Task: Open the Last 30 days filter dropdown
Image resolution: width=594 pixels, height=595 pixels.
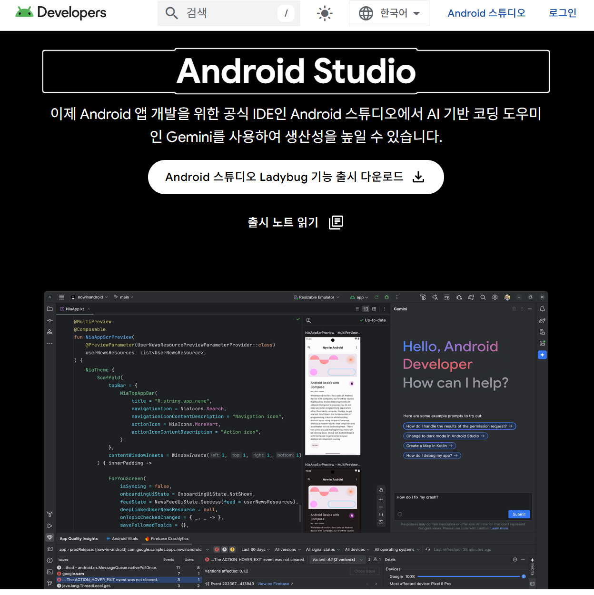Action: coord(256,549)
